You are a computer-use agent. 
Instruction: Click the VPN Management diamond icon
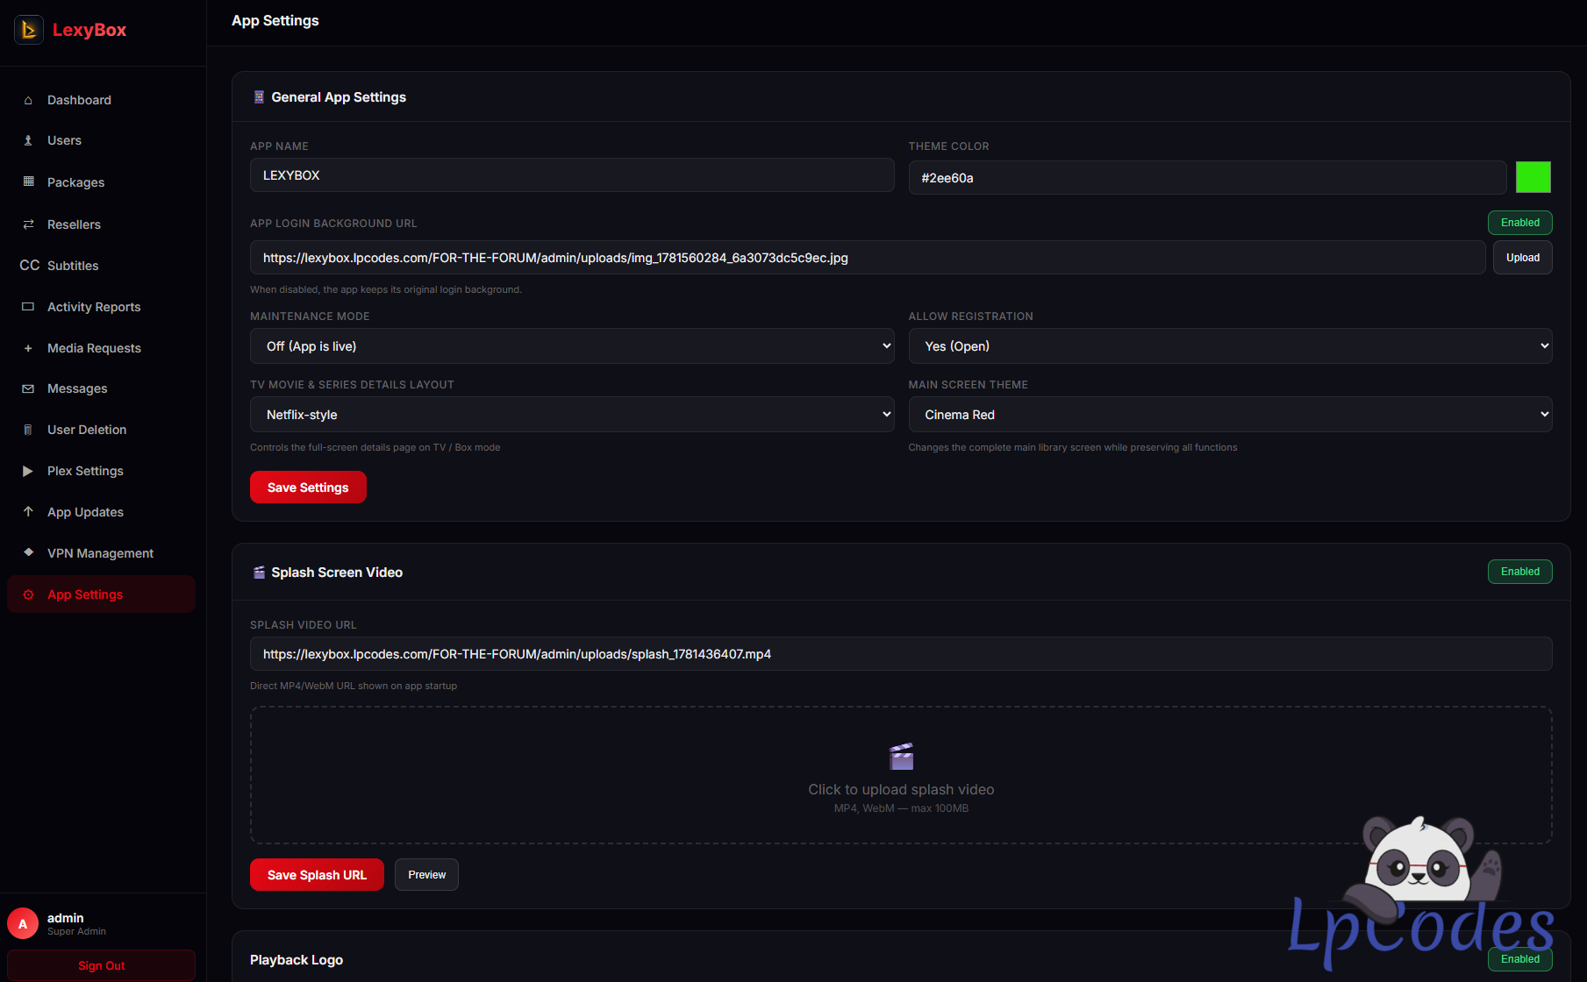(28, 552)
